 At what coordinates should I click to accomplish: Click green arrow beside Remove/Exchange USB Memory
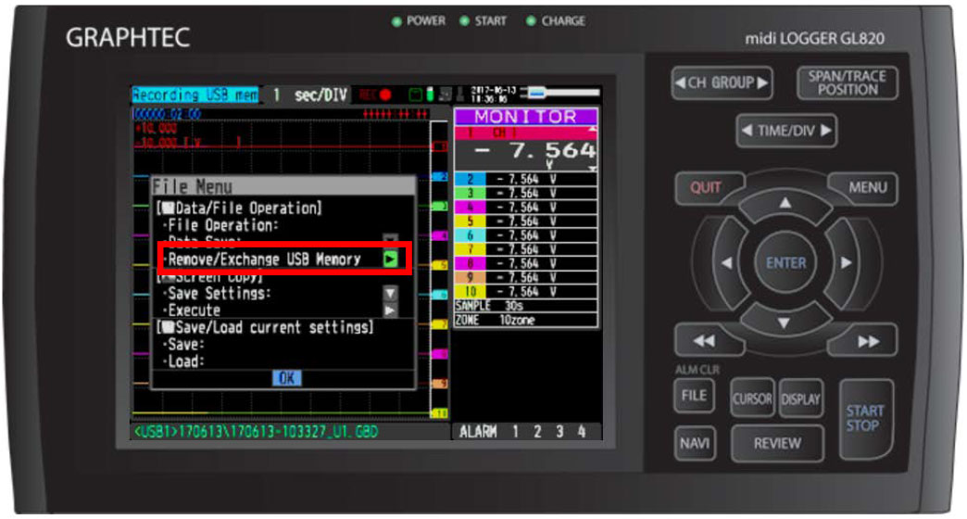pos(390,259)
